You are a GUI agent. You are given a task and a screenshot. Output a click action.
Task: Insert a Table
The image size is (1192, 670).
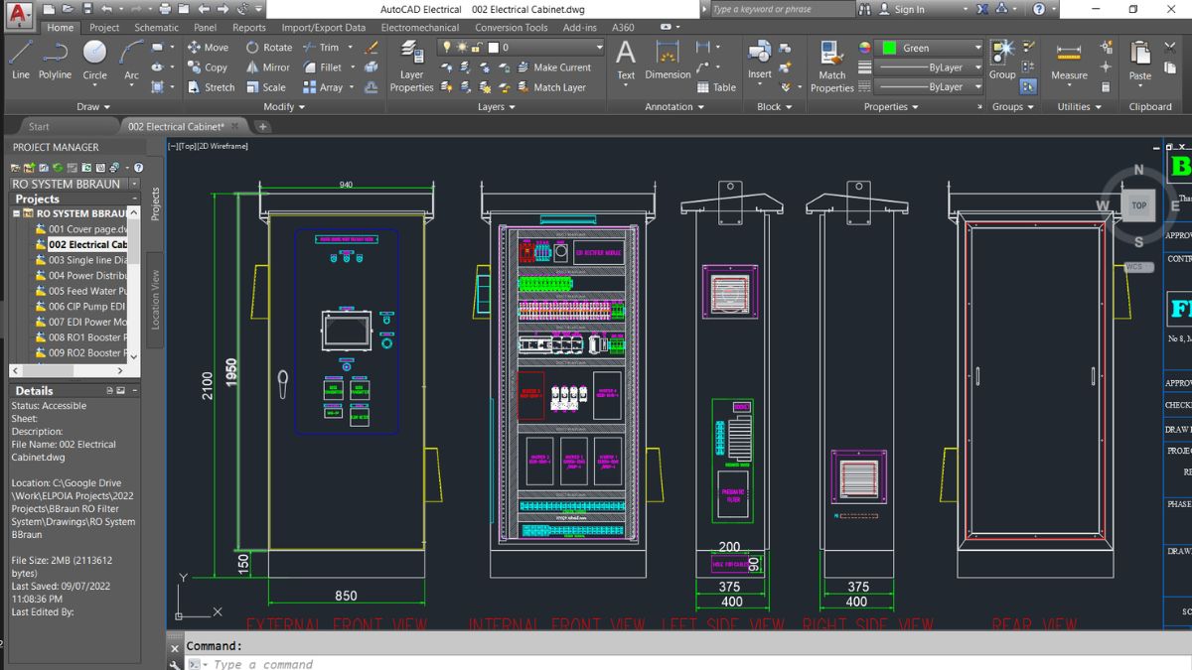pyautogui.click(x=715, y=87)
